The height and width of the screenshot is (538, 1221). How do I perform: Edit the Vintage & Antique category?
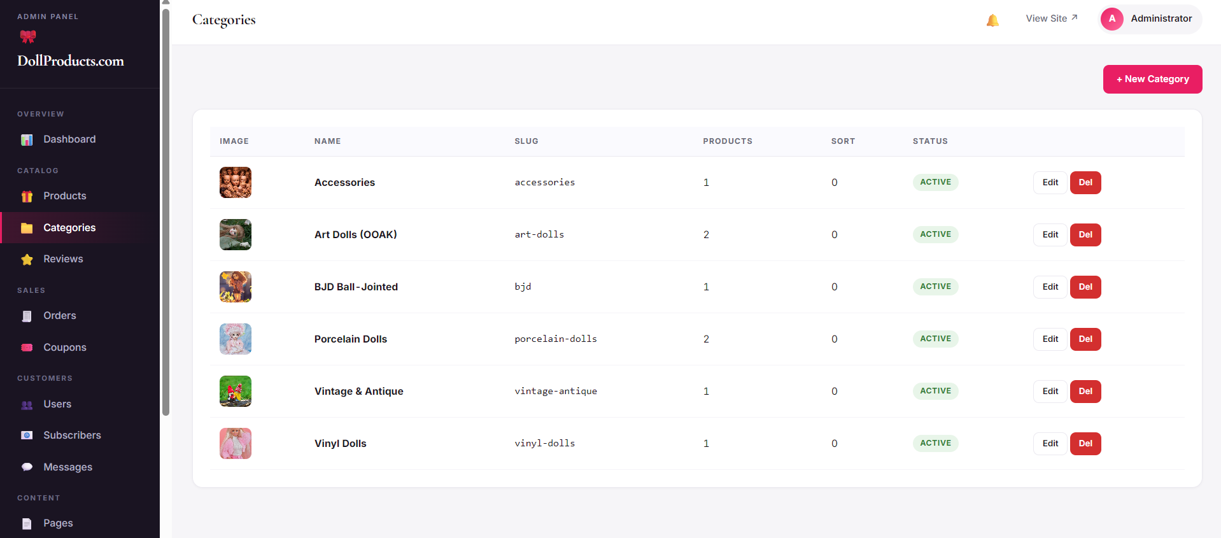coord(1050,392)
